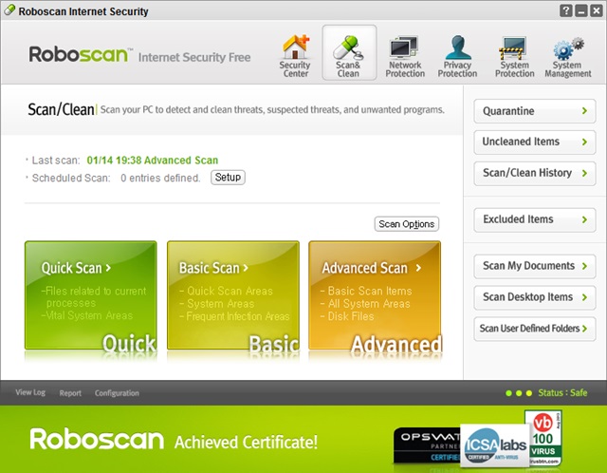Click the ICSA Labs certified badge
This screenshot has height=473, width=607.
click(495, 445)
